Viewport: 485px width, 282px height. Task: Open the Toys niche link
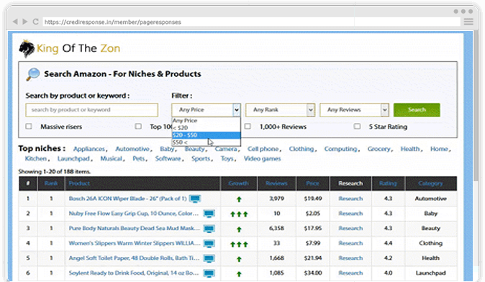[x=227, y=158]
